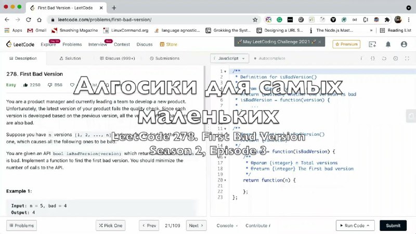The width and height of the screenshot is (416, 234).
Task: Open the Chrome three-dot menu
Action: pos(409,20)
